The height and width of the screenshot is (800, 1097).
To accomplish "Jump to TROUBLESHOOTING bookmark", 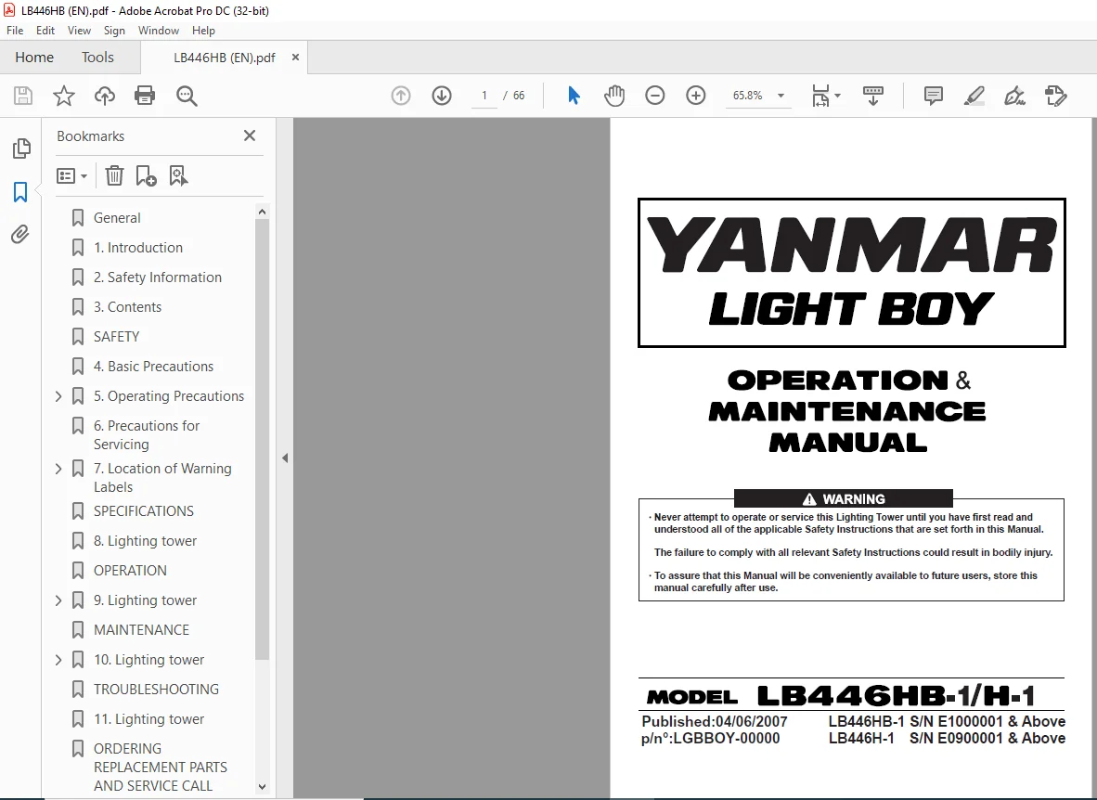I will [156, 690].
